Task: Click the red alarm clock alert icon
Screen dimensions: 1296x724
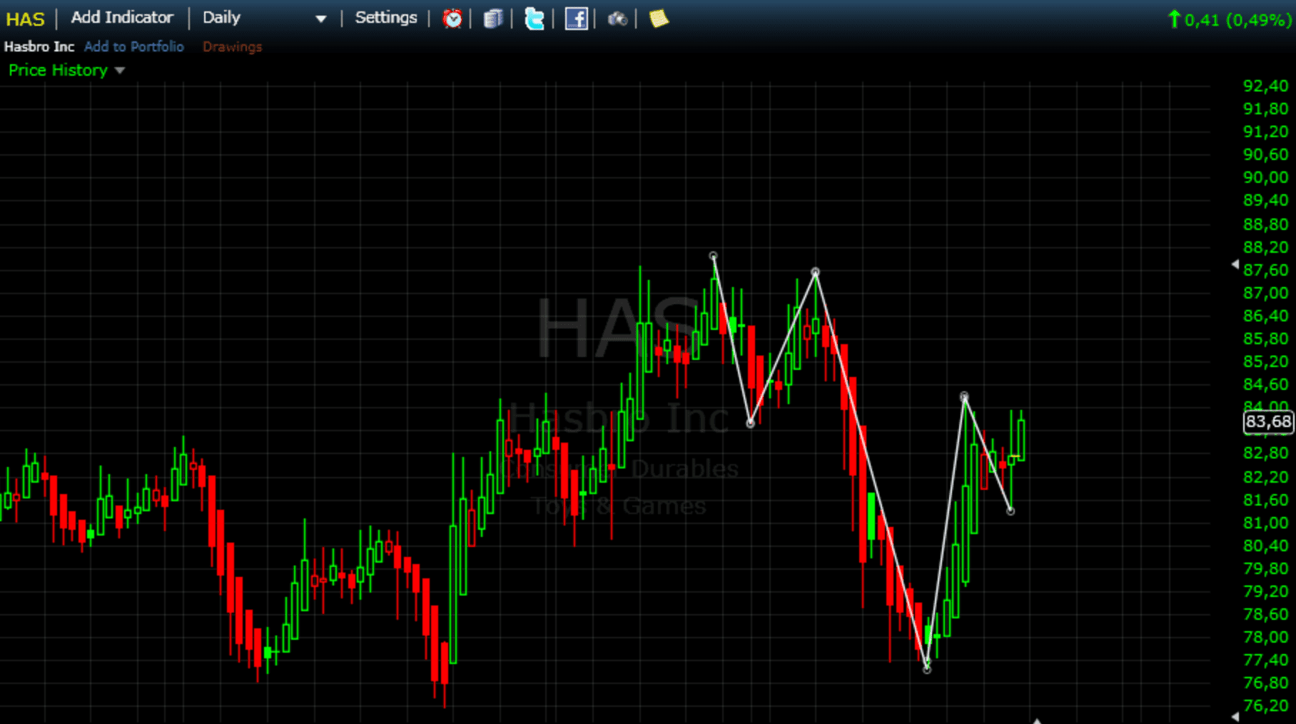Action: tap(452, 19)
